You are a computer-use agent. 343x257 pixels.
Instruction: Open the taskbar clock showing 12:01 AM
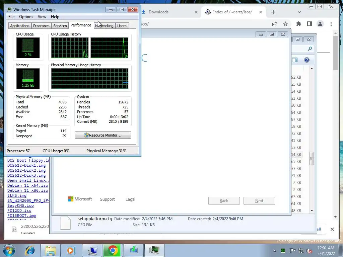(x=326, y=251)
